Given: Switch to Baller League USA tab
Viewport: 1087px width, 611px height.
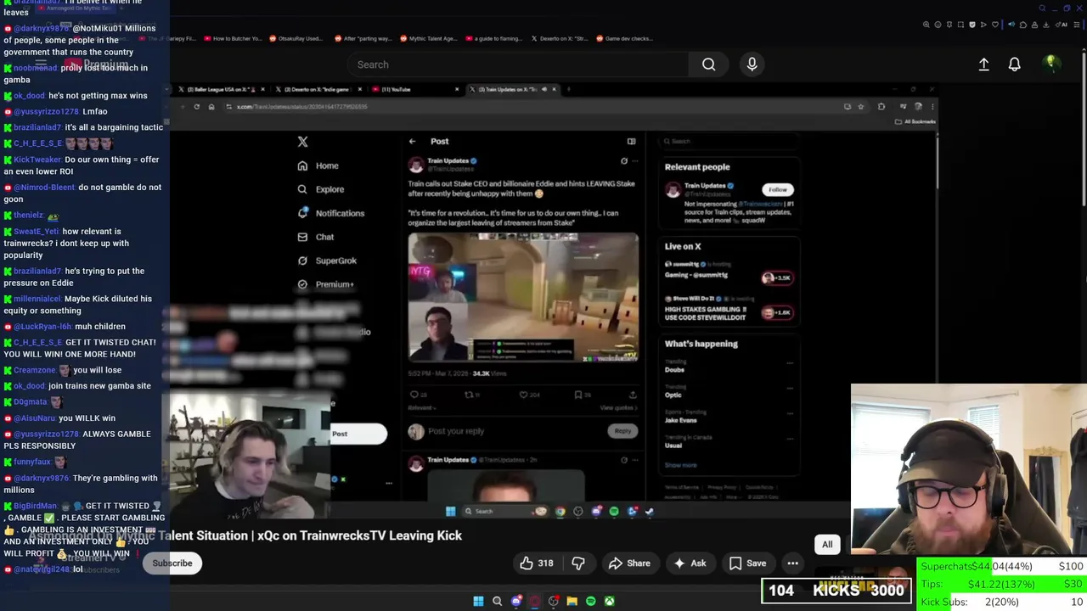Looking at the screenshot, I should [x=222, y=89].
